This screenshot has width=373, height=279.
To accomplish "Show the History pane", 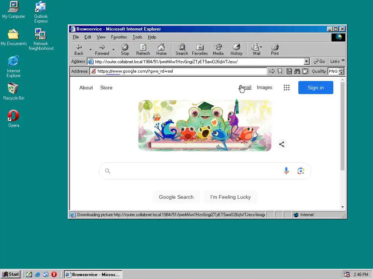I will 236,49.
